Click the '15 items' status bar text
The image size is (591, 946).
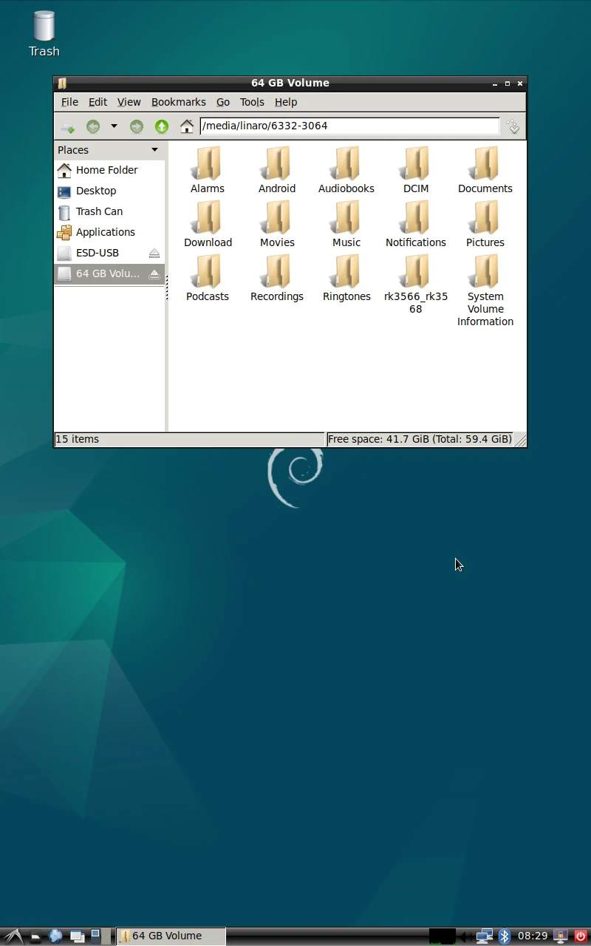(78, 439)
